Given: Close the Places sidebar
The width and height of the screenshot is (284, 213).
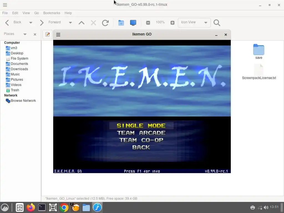Looking at the screenshot, I should (x=35, y=34).
